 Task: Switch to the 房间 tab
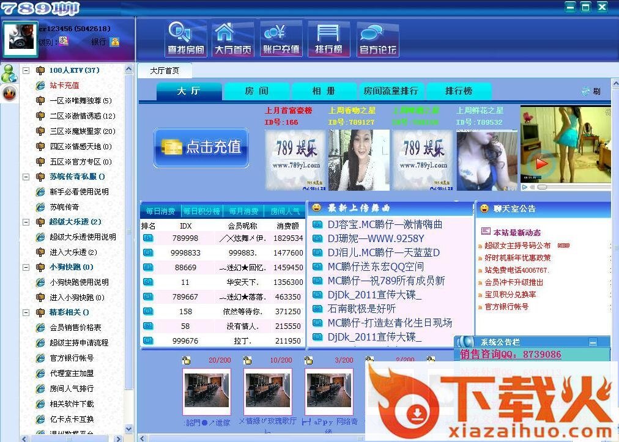click(x=257, y=91)
